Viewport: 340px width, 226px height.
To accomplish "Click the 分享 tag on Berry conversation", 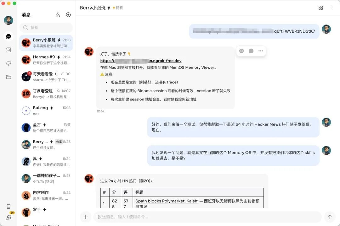I will (x=59, y=142).
